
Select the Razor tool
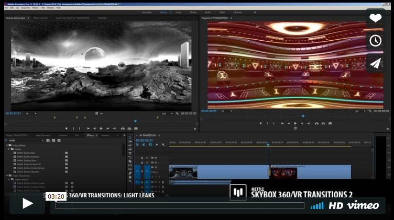point(130,161)
